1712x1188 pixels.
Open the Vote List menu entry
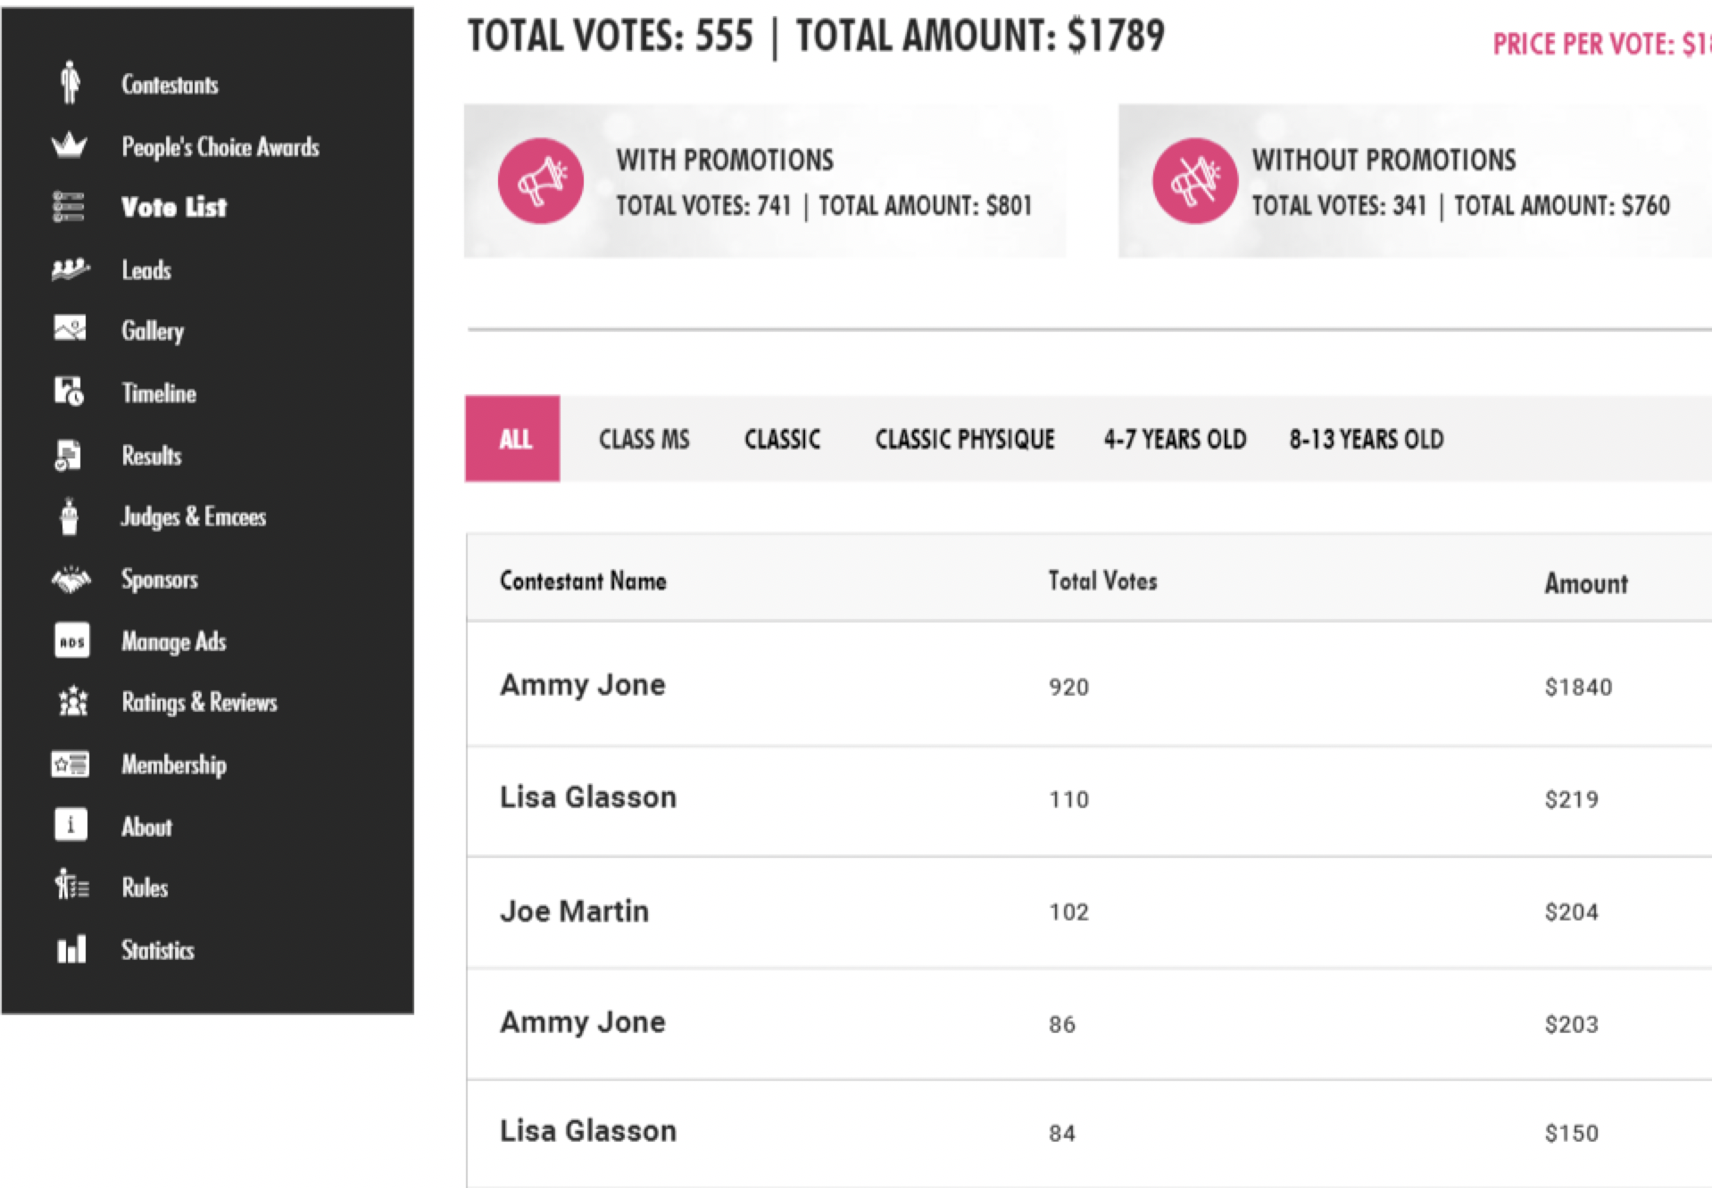coord(174,207)
